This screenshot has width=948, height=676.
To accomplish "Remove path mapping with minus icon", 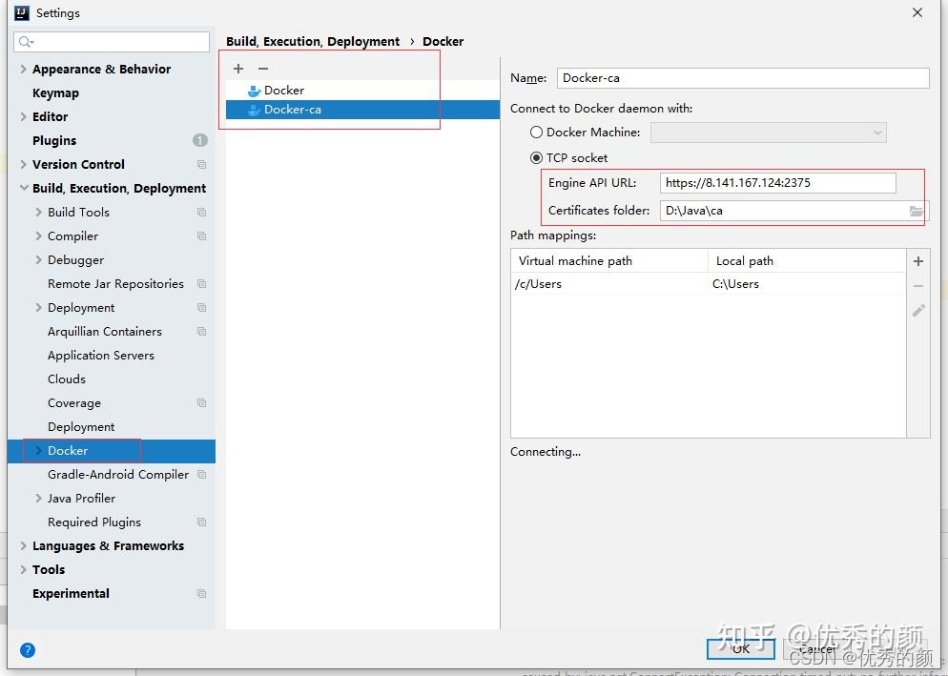I will 917,284.
